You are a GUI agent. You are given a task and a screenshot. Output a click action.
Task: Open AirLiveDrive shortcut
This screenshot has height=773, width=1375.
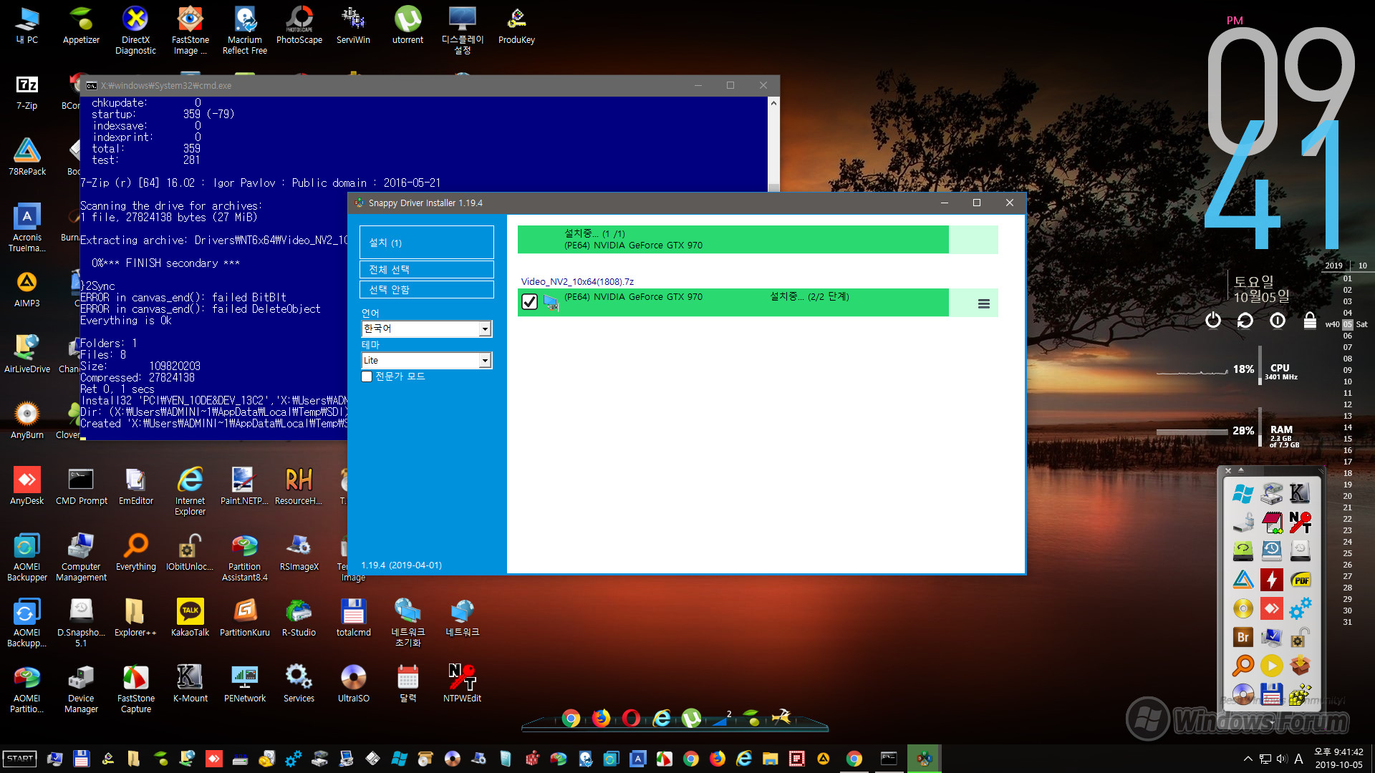27,355
